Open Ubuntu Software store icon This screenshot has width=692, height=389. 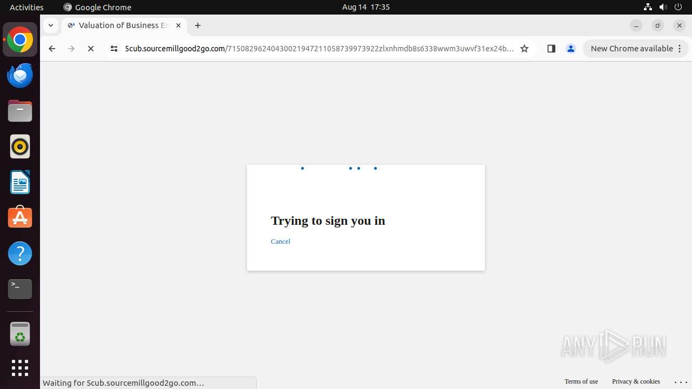pyautogui.click(x=20, y=218)
